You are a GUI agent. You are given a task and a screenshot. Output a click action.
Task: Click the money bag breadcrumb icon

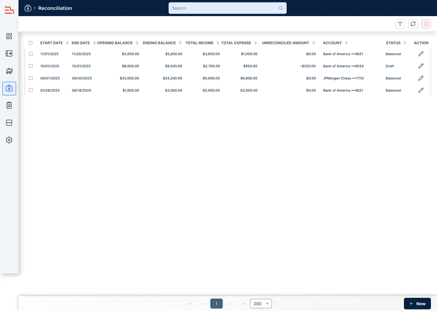pyautogui.click(x=28, y=8)
